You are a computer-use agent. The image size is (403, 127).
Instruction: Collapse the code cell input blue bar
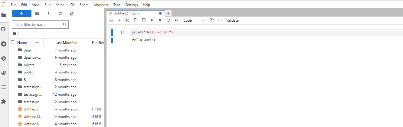[112, 32]
